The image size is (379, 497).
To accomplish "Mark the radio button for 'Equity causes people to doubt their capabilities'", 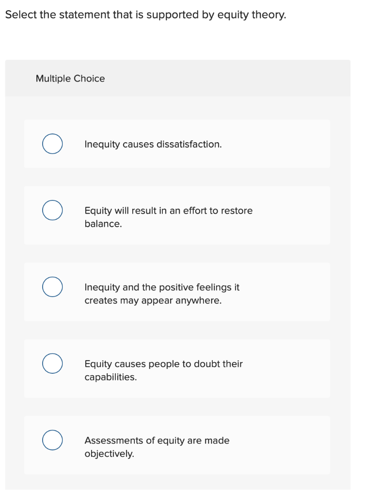I will pyautogui.click(x=52, y=363).
